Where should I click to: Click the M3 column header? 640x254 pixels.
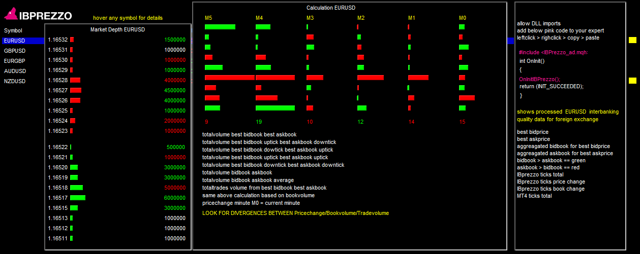[310, 18]
